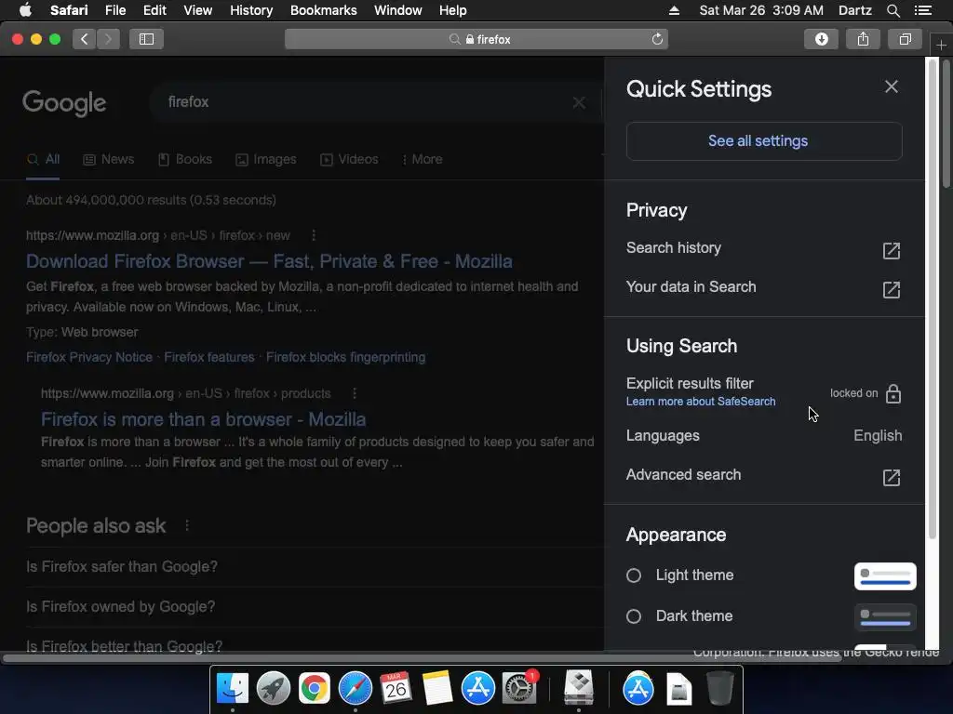Image resolution: width=953 pixels, height=714 pixels.
Task: Expand Is Firefox better than Google?
Action: (315, 645)
